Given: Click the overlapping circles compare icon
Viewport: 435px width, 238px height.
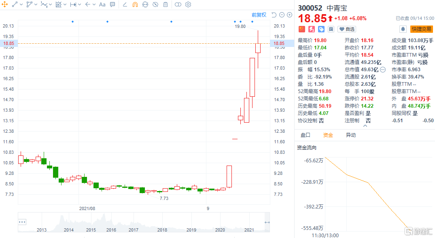Looking at the screenshot, I should pyautogui.click(x=178, y=4).
